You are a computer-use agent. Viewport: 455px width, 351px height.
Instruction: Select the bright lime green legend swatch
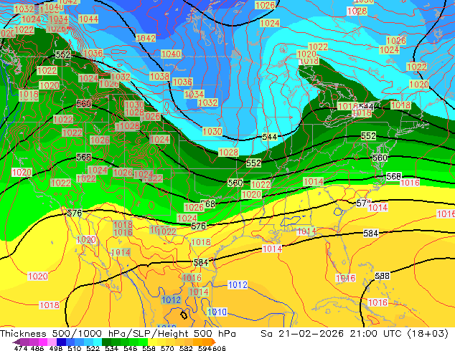click(143, 342)
